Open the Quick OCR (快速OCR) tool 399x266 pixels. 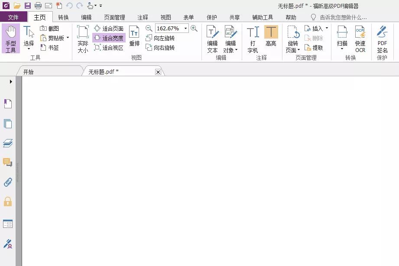pyautogui.click(x=360, y=39)
